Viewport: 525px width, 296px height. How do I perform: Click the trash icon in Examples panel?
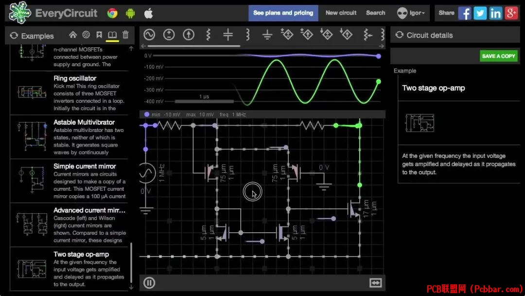(125, 35)
